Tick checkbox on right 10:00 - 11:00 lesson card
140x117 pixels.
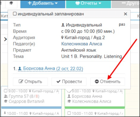click(x=69, y=113)
